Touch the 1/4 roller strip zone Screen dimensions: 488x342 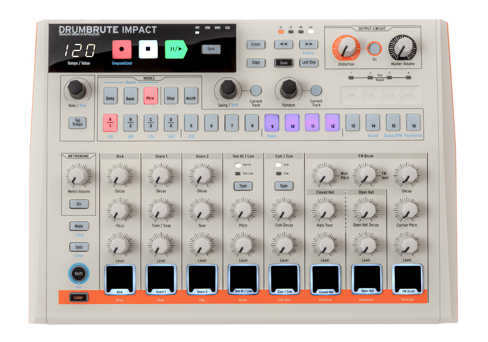[351, 95]
